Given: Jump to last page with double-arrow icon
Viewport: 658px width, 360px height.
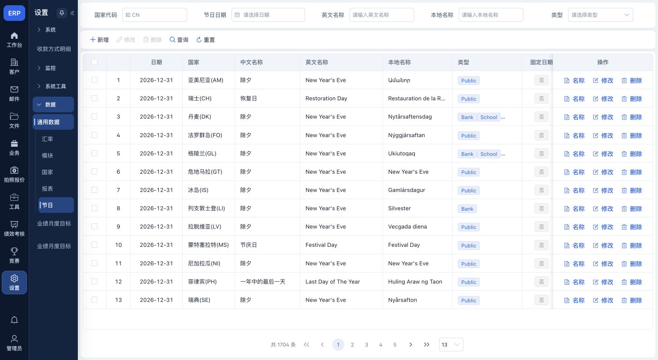Looking at the screenshot, I should 426,345.
